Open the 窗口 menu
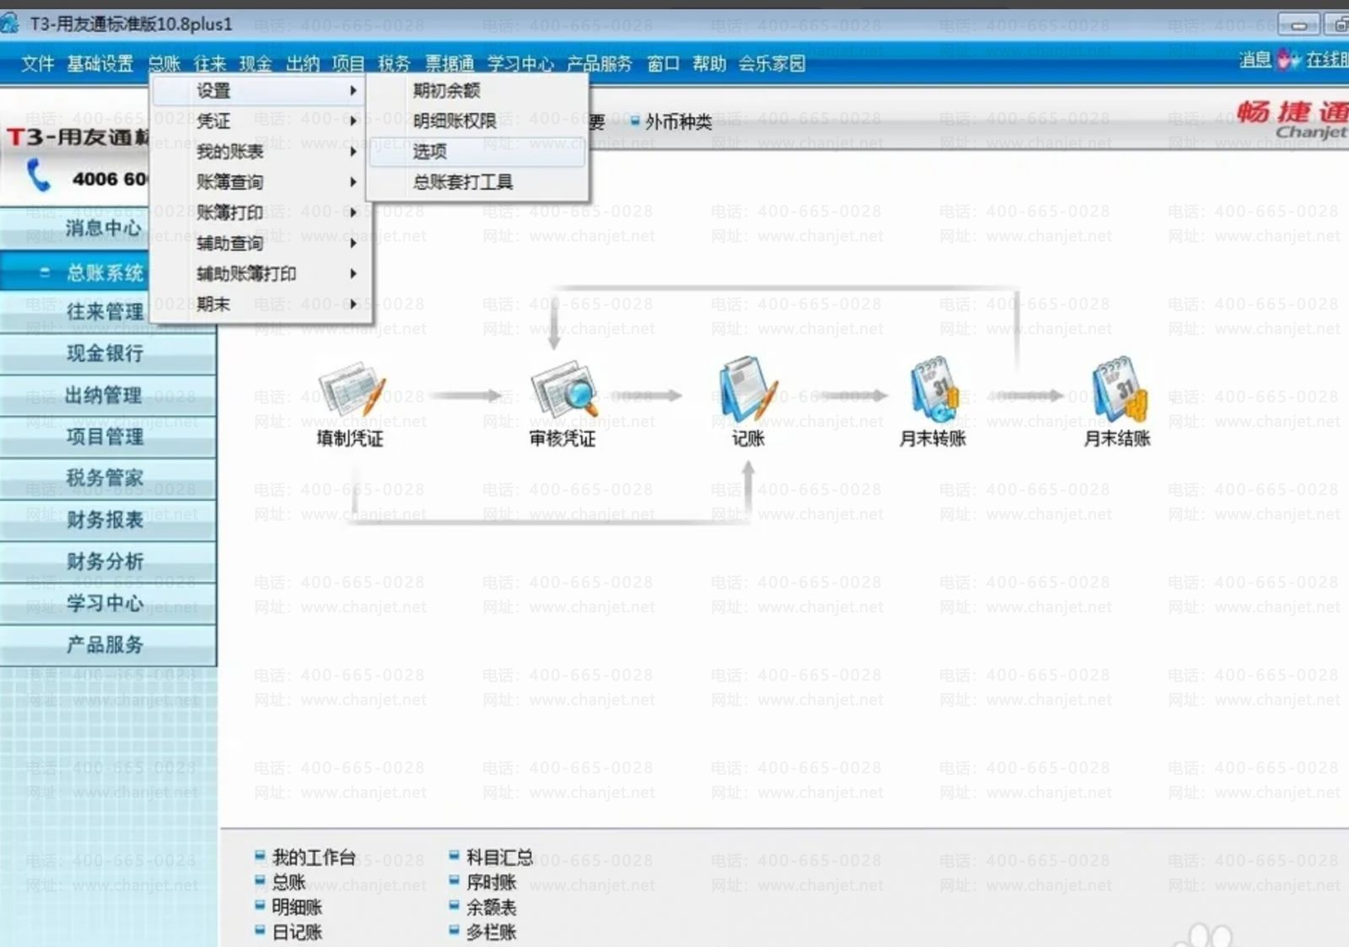Viewport: 1349px width, 947px height. [664, 63]
